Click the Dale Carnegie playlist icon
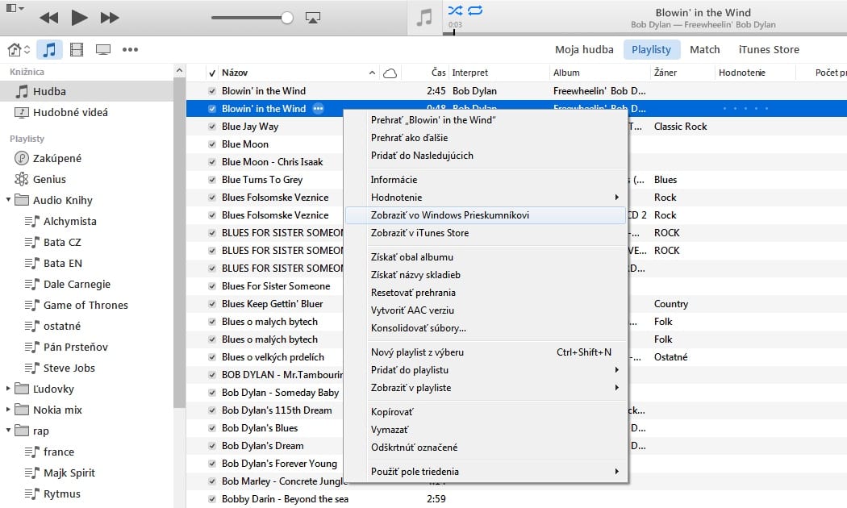 32,284
